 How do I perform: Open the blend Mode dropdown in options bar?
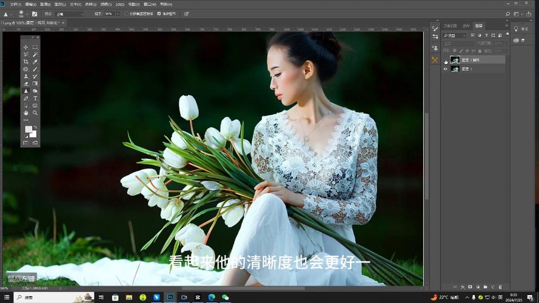point(70,14)
